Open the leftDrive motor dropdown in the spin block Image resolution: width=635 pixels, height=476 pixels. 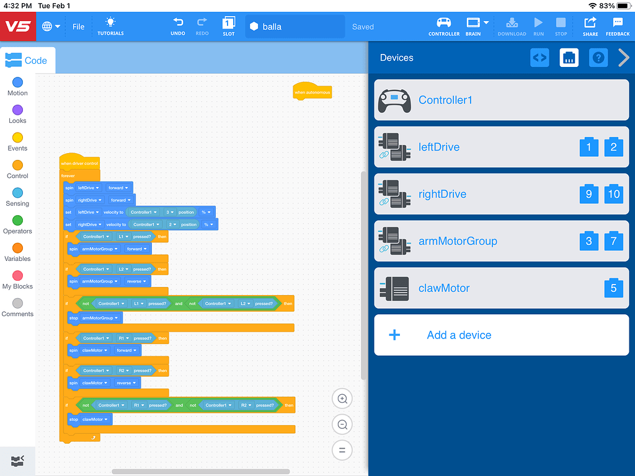(99, 187)
